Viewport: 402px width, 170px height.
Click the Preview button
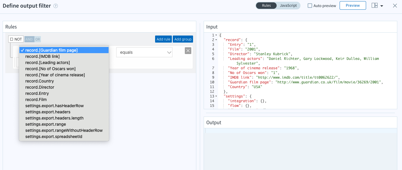tap(353, 6)
